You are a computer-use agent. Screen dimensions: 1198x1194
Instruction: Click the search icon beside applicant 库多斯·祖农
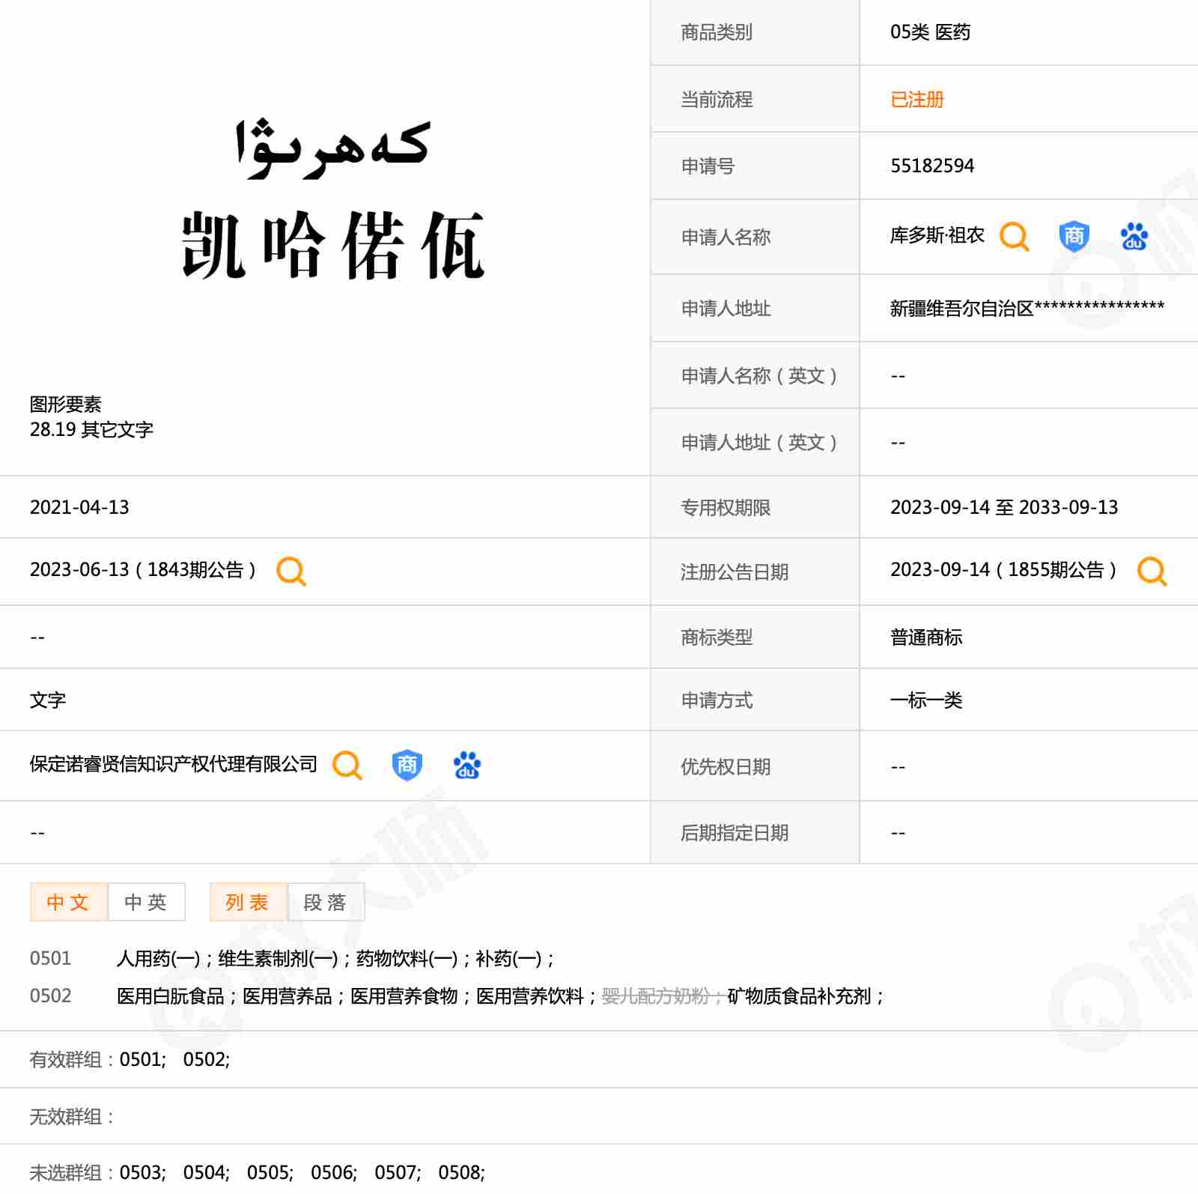(1014, 237)
